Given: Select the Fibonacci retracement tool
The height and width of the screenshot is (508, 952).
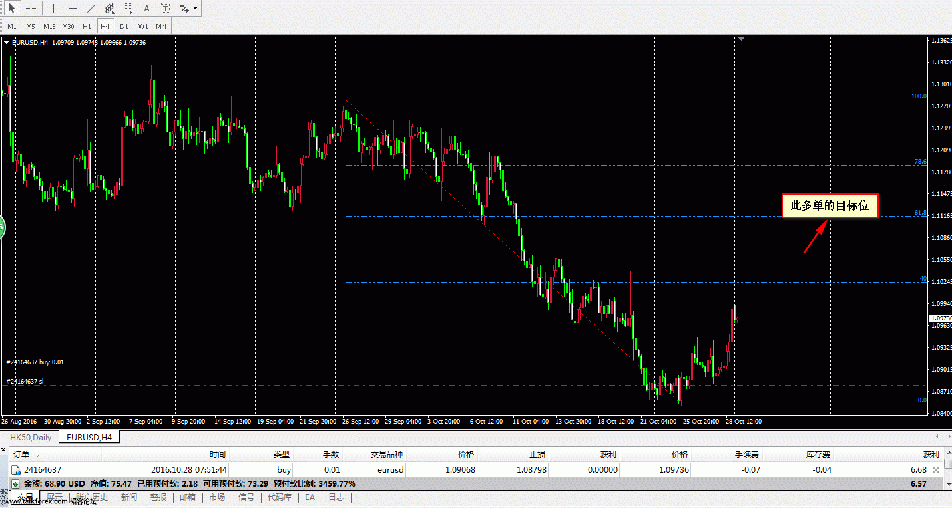Looking at the screenshot, I should tap(128, 9).
